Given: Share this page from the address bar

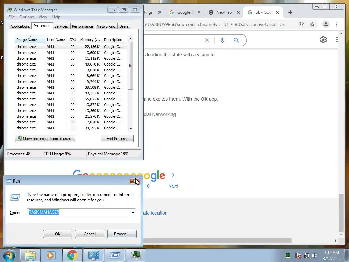Looking at the screenshot, I should click(x=301, y=24).
